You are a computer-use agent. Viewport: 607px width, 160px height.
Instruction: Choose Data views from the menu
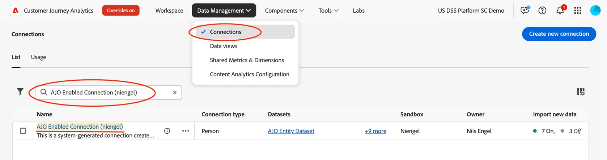[x=224, y=46]
